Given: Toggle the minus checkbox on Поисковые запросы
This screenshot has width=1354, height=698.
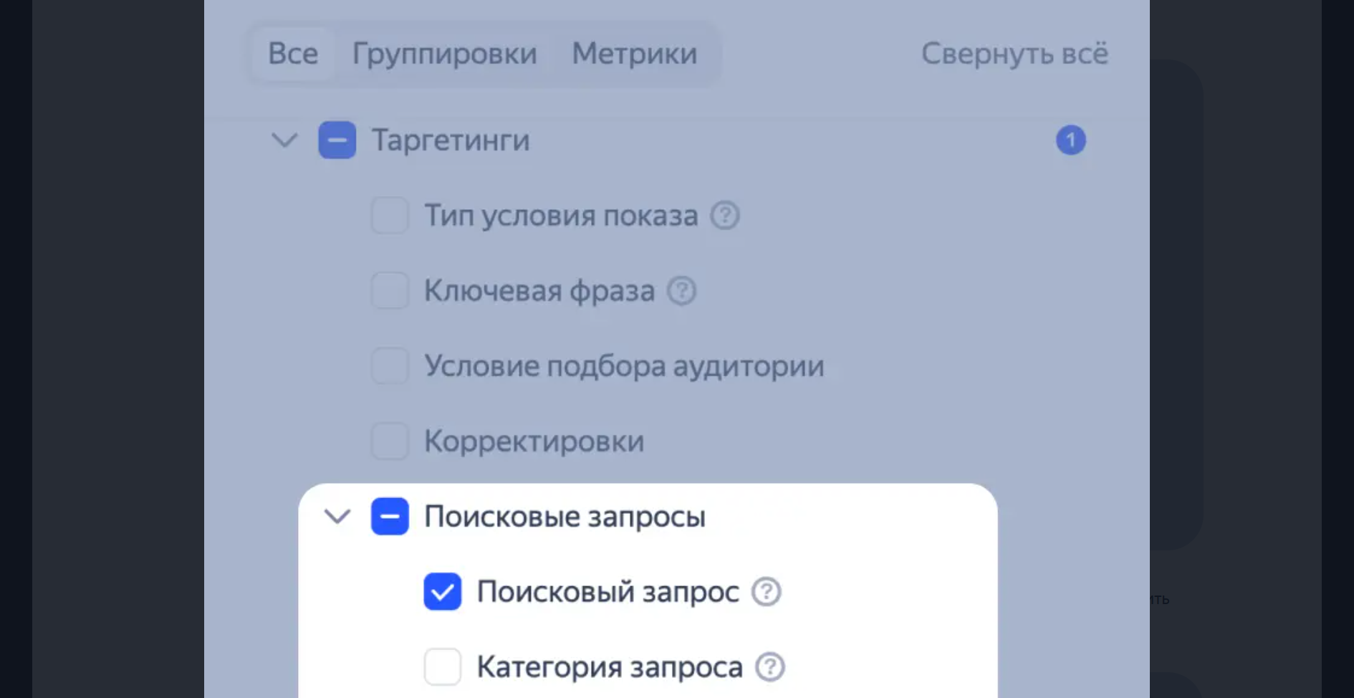Looking at the screenshot, I should (x=390, y=516).
